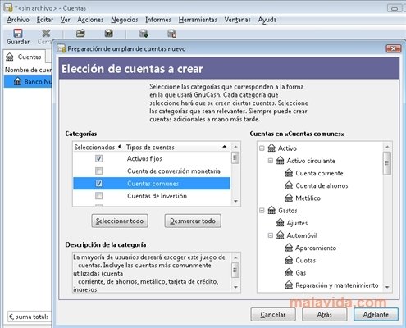
Task: Click accounts tree scroll-down arrow
Action: click(x=387, y=287)
